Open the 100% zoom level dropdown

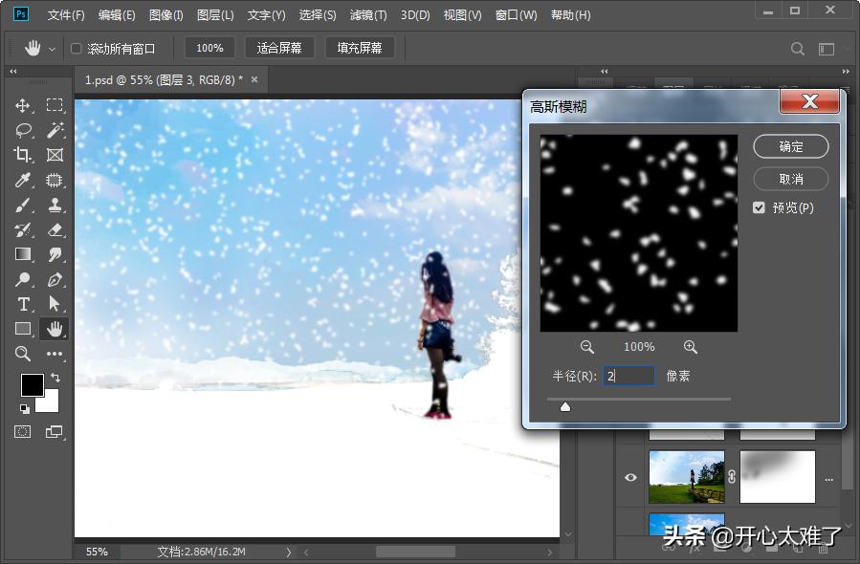point(209,48)
